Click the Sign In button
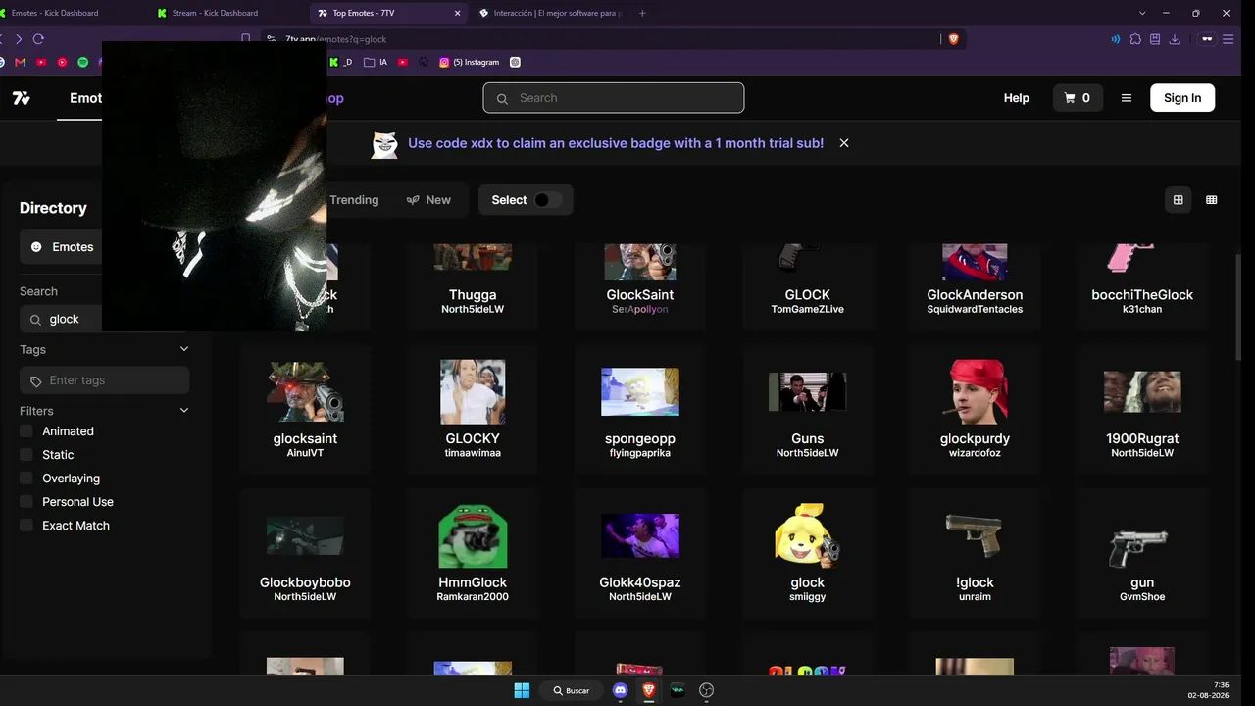 pyautogui.click(x=1182, y=98)
